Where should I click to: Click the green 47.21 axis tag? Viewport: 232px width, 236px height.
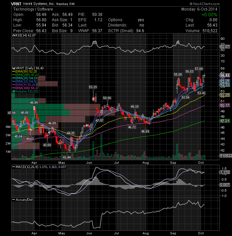224,121
